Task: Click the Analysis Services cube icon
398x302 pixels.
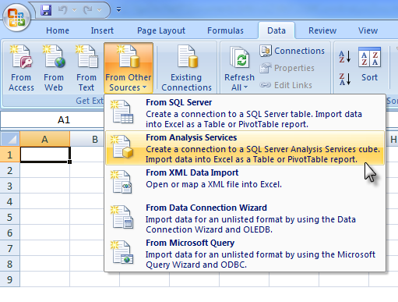Action: pos(122,147)
